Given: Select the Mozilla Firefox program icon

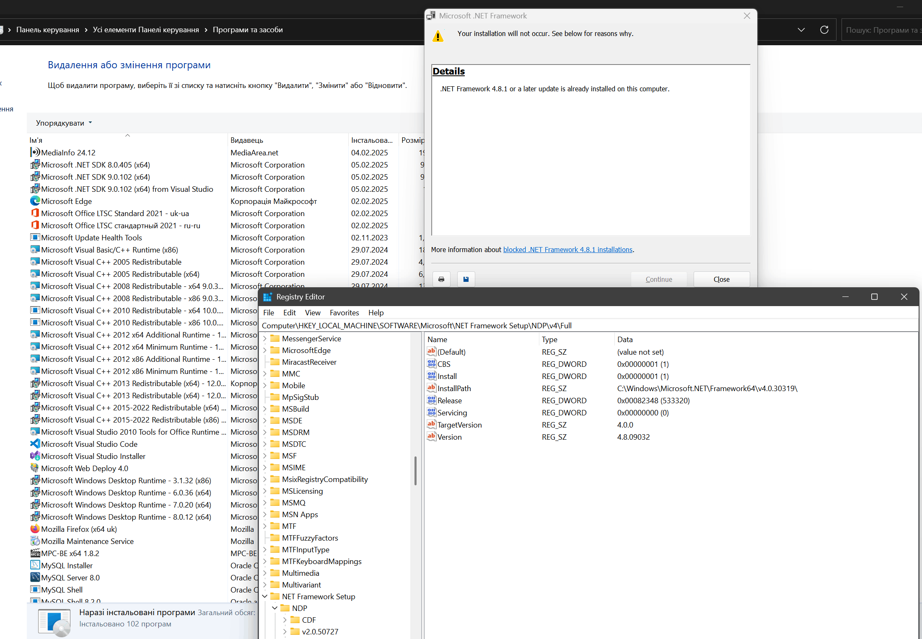Looking at the screenshot, I should click(35, 529).
